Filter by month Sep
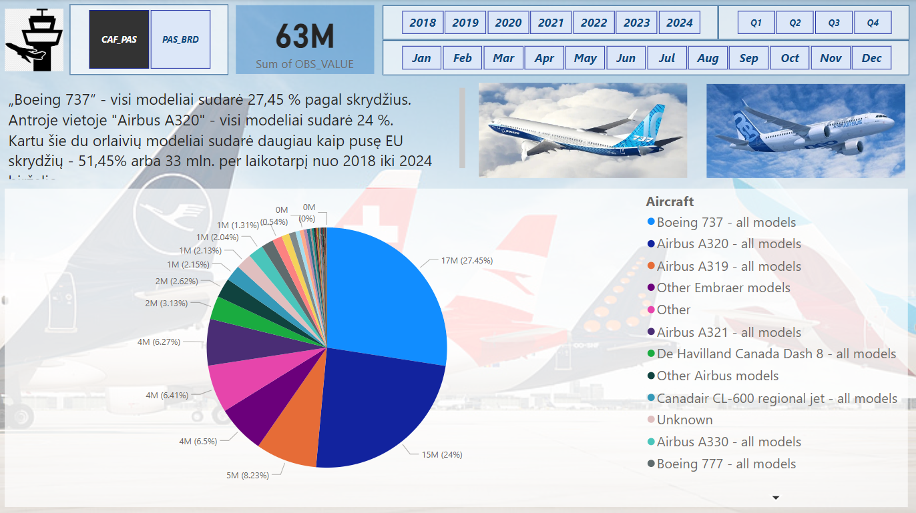This screenshot has height=513, width=916. [x=748, y=58]
